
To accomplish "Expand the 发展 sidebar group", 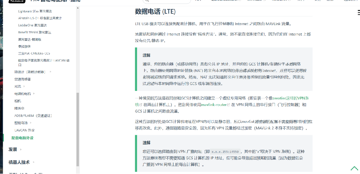I will coord(21,149).
